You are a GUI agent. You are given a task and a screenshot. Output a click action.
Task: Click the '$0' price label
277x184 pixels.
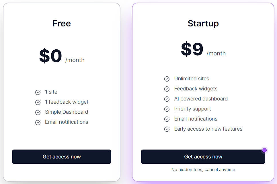pyautogui.click(x=50, y=56)
